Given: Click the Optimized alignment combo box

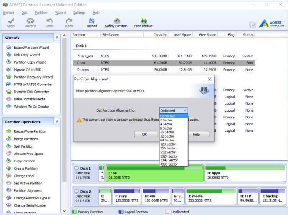Looking at the screenshot, I should pyautogui.click(x=174, y=110).
